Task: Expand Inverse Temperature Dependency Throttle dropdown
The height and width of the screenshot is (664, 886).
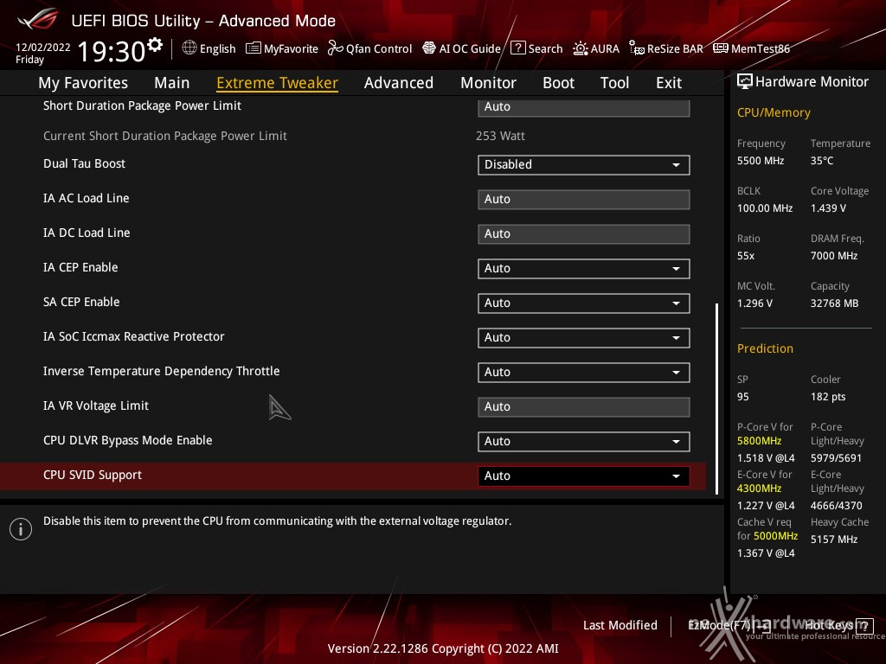Action: point(584,373)
